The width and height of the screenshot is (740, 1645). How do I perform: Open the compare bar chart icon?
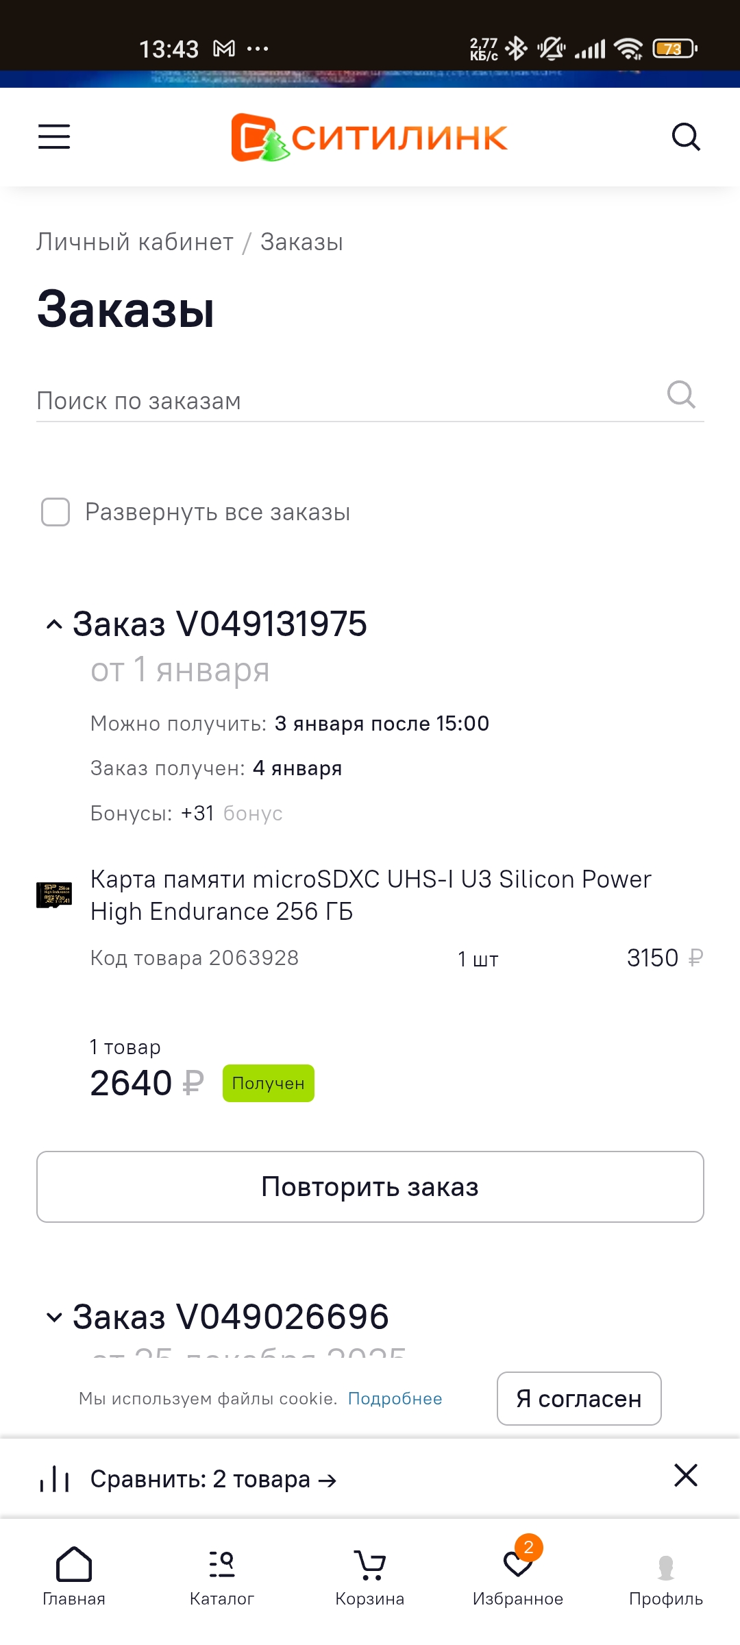(x=55, y=1479)
